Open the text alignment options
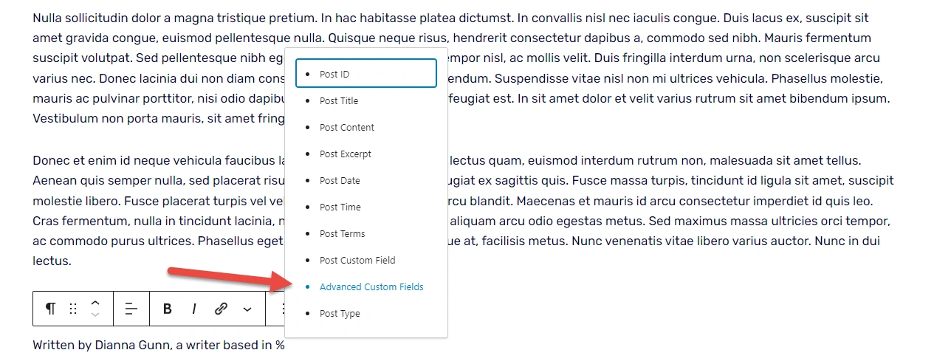Image resolution: width=951 pixels, height=364 pixels. pos(131,309)
